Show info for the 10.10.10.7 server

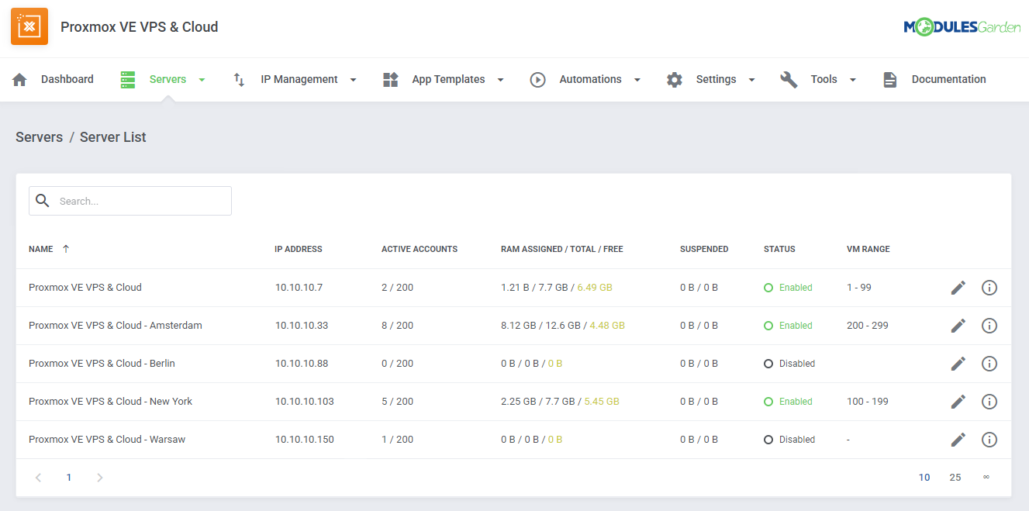pos(989,288)
